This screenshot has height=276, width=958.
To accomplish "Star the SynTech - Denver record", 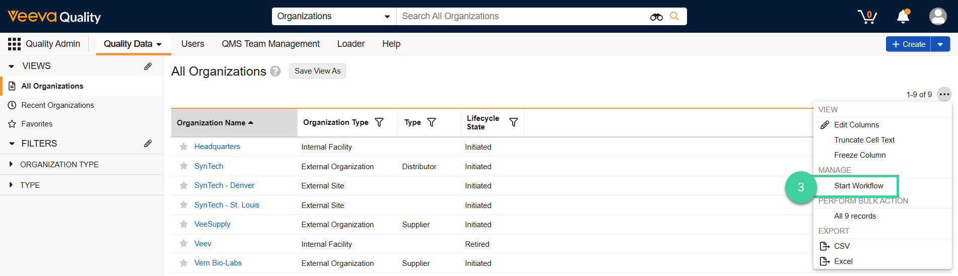I will pos(184,185).
